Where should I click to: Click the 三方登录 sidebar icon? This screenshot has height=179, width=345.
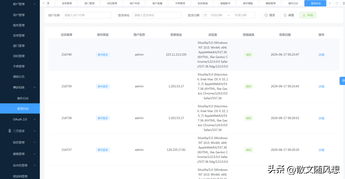pyautogui.click(x=10, y=131)
